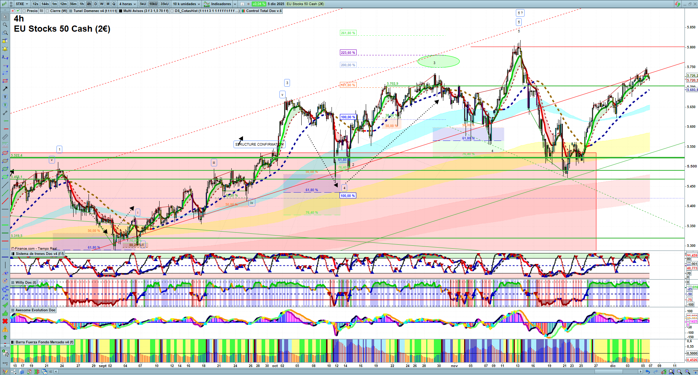
Task: Select the red ellipse drawing tool
Action: 5,153
